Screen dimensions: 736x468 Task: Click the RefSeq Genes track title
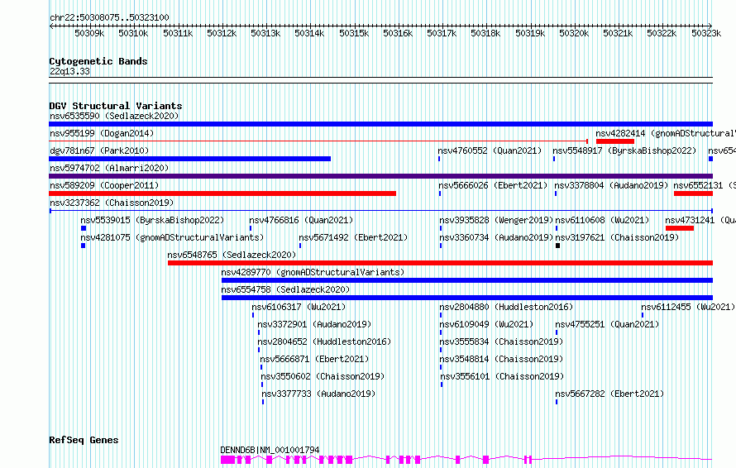coord(84,440)
